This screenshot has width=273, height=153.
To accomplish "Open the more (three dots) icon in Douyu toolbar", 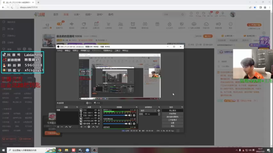I will click(231, 24).
